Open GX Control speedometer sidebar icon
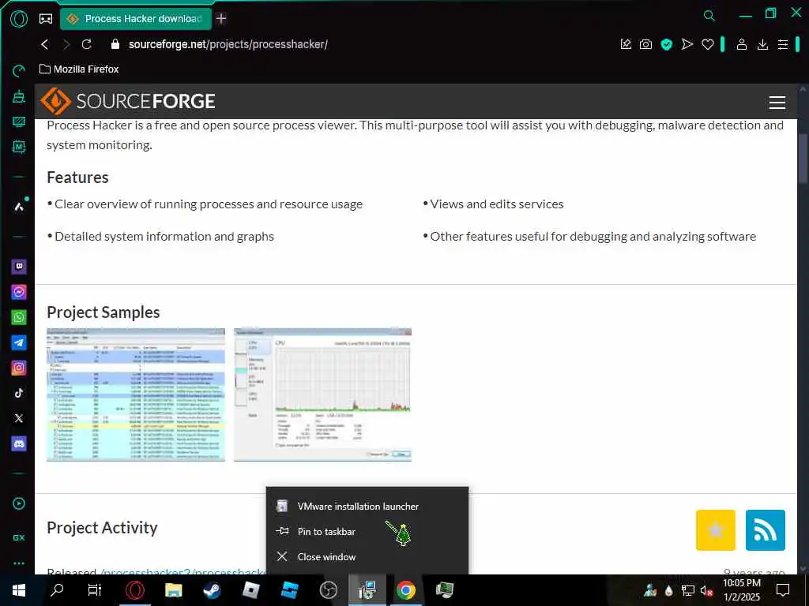 [x=19, y=70]
